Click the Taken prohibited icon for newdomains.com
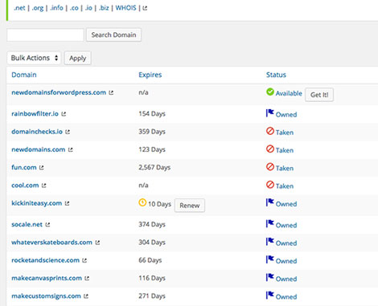This screenshot has width=378, height=306. [270, 149]
